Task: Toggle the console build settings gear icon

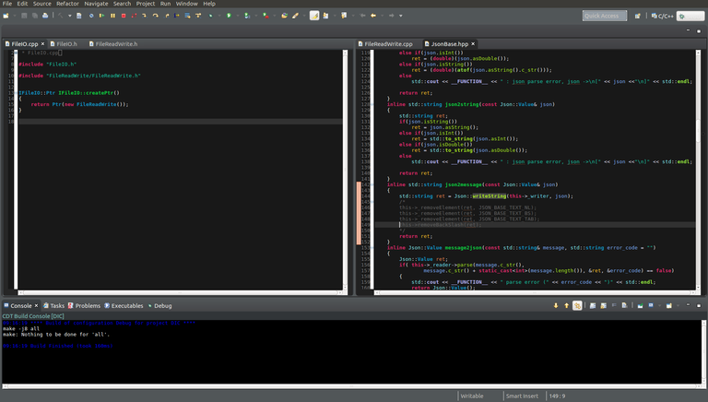Action: tap(577, 306)
